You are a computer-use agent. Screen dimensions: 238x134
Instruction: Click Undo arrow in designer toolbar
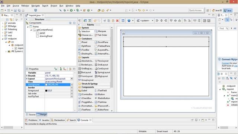click(95, 21)
